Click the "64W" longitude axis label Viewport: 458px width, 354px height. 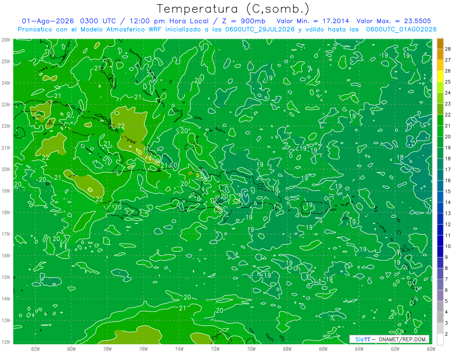coord(359,349)
